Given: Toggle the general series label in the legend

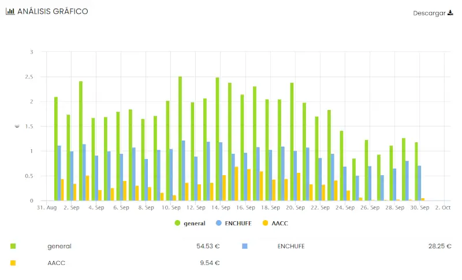Looking at the screenshot, I should pos(194,223).
